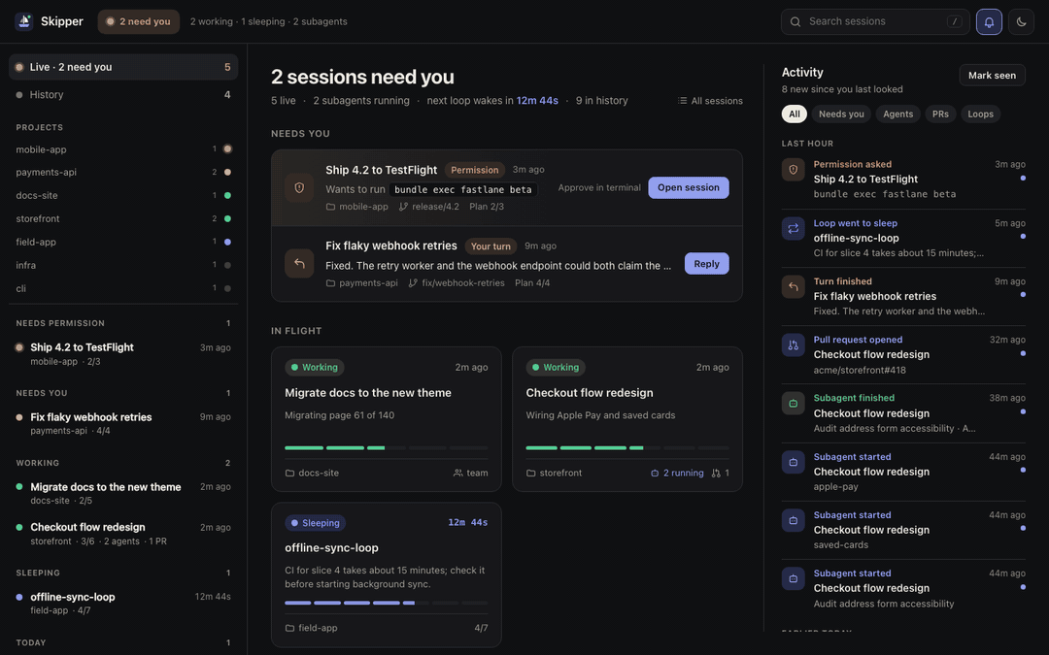This screenshot has width=1049, height=655.
Task: Click the Subagent started saved-cards icon
Action: [x=793, y=520]
